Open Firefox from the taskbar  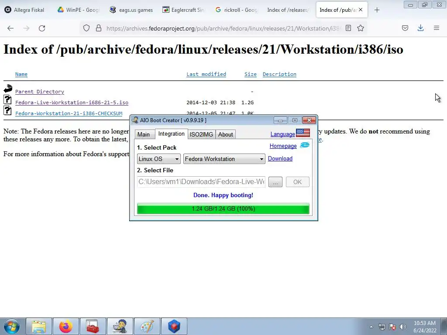click(66, 326)
